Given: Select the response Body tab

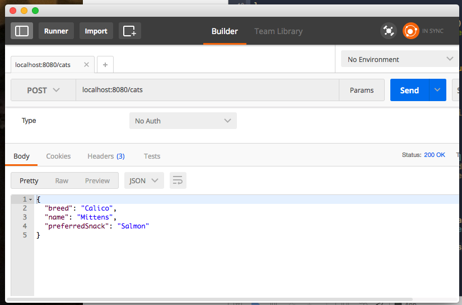Looking at the screenshot, I should (21, 156).
